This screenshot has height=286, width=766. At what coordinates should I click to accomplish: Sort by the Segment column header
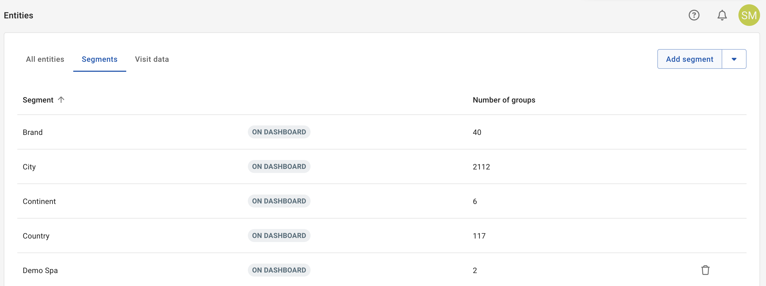coord(38,100)
